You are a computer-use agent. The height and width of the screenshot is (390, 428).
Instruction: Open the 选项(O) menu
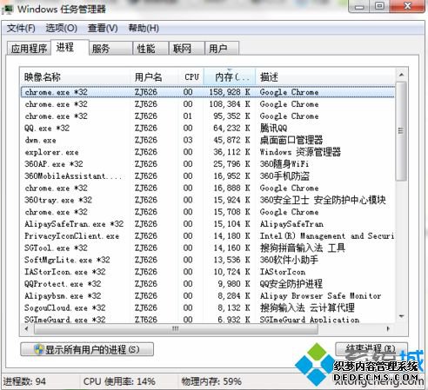point(61,29)
